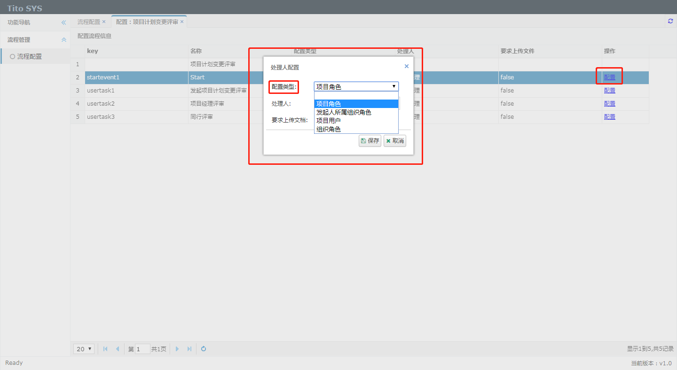Close the 流程配置 tab
This screenshot has width=677, height=370.
pyautogui.click(x=104, y=22)
